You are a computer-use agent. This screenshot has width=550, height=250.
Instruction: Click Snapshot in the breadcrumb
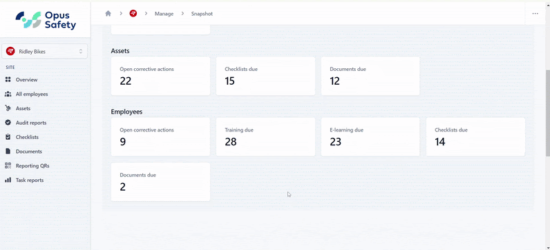pos(202,14)
